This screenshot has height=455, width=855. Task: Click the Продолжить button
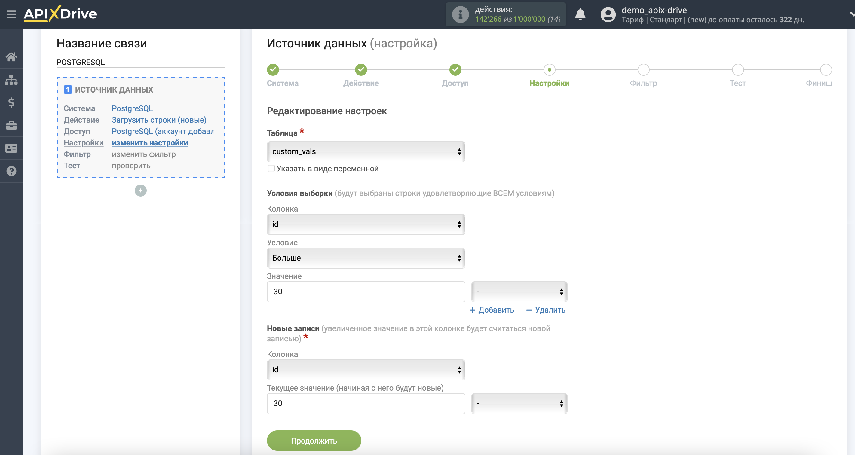point(314,441)
